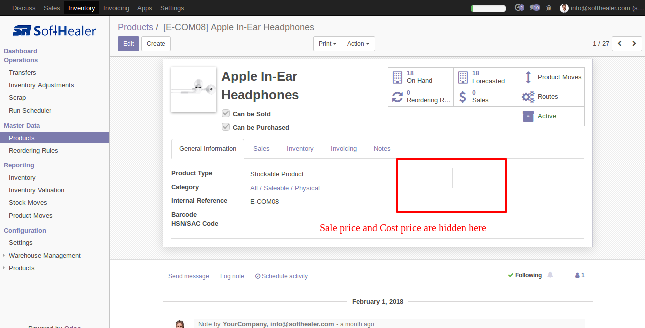Image resolution: width=645 pixels, height=328 pixels.
Task: Click the On Hand building icon
Action: point(397,77)
